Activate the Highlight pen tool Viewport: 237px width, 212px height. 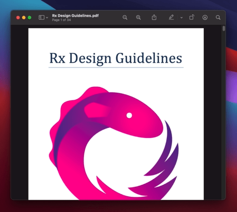coord(171,17)
